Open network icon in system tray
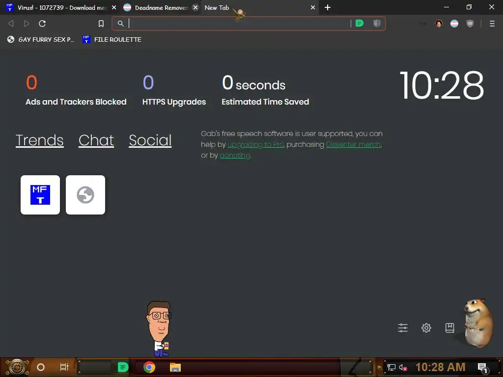 click(x=391, y=367)
